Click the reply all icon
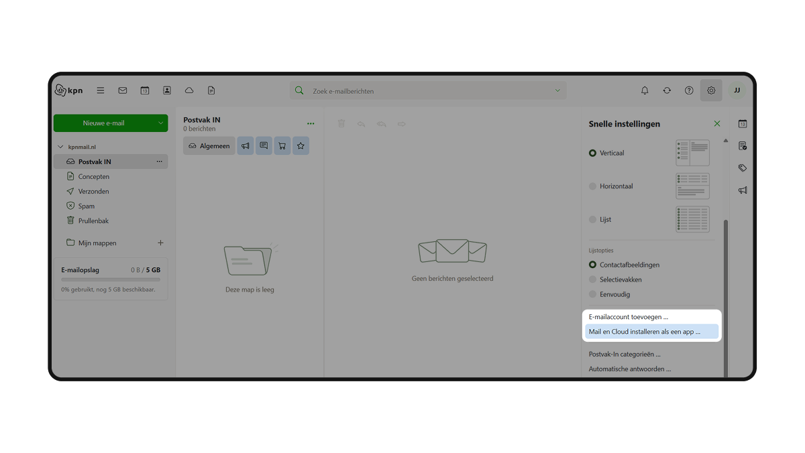This screenshot has height=453, width=805. point(381,124)
